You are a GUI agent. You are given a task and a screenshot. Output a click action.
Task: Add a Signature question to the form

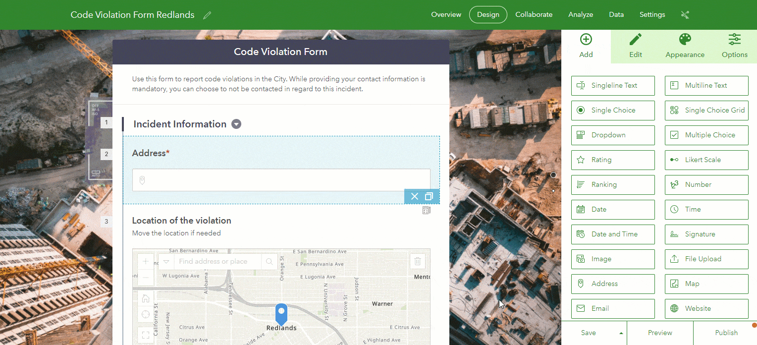pos(706,234)
